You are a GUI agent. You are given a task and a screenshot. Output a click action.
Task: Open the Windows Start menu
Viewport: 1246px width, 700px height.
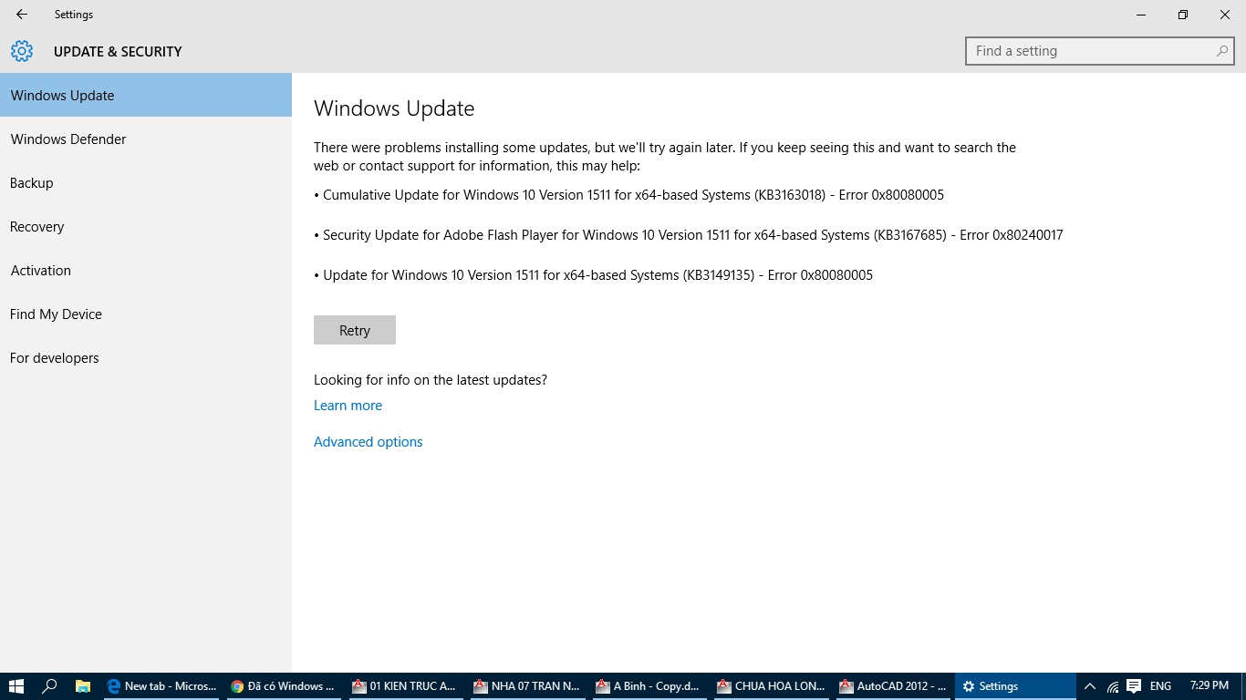[16, 686]
